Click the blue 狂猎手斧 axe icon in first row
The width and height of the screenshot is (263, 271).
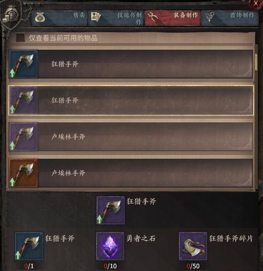(24, 64)
